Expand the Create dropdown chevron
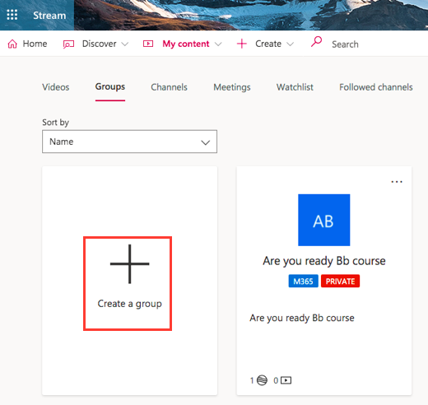The height and width of the screenshot is (405, 428). coord(290,44)
